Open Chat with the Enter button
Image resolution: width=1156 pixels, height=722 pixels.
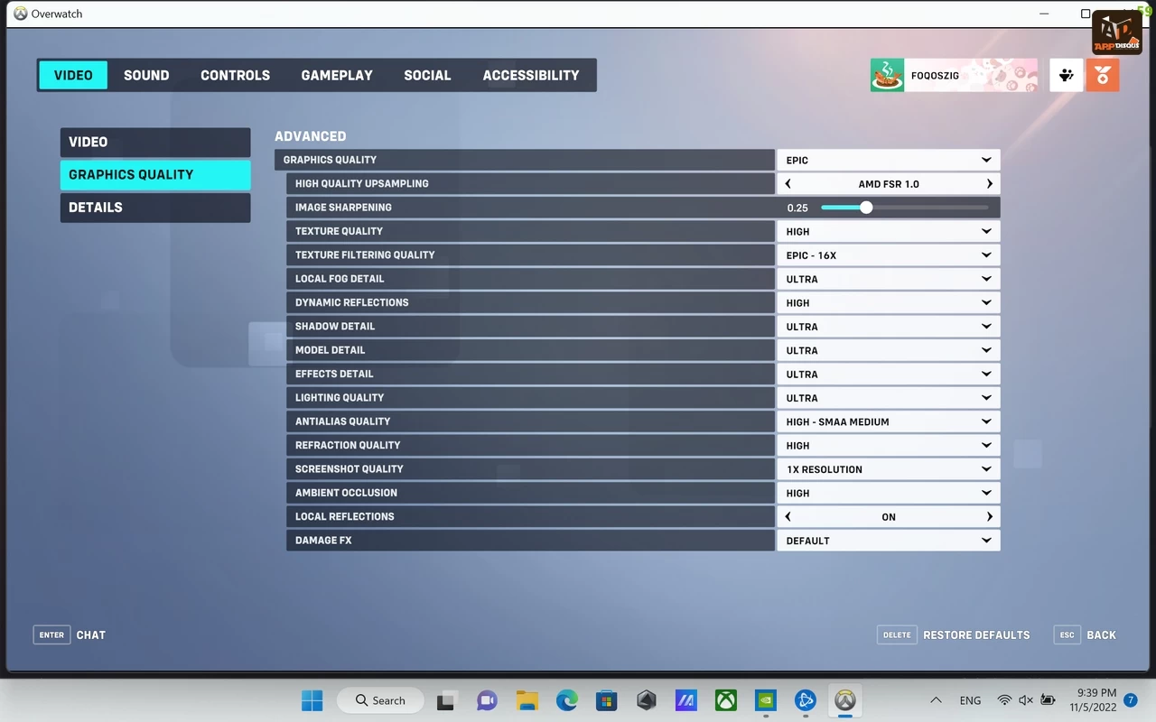(70, 635)
